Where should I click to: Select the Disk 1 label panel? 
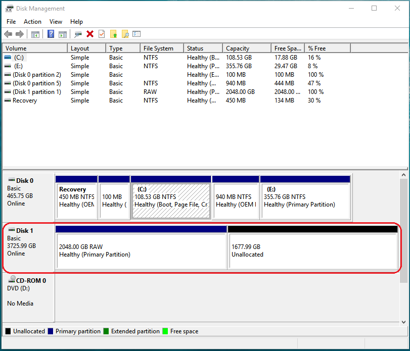click(28, 247)
